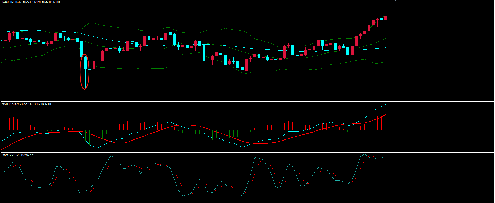Click the OHLC price values in chart header
Screen dimensions: 495x203
41,2
